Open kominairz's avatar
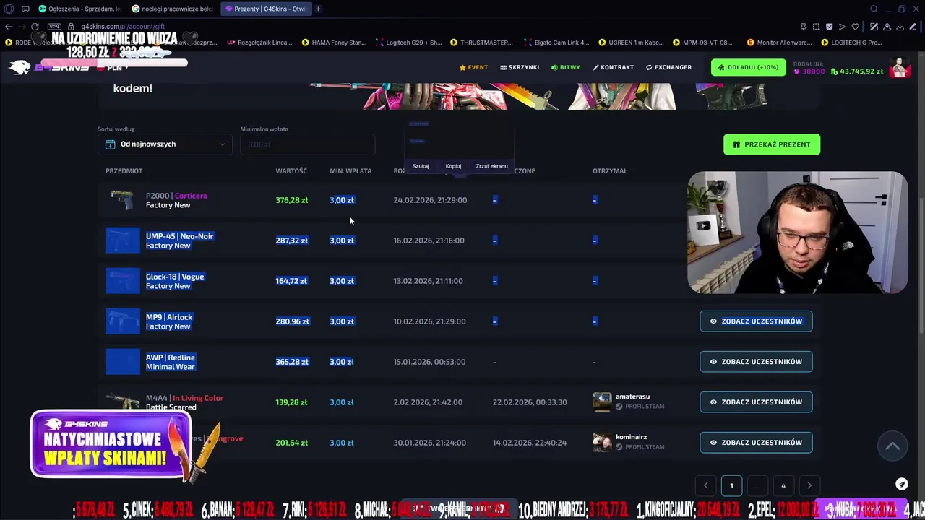The width and height of the screenshot is (925, 520). [602, 443]
